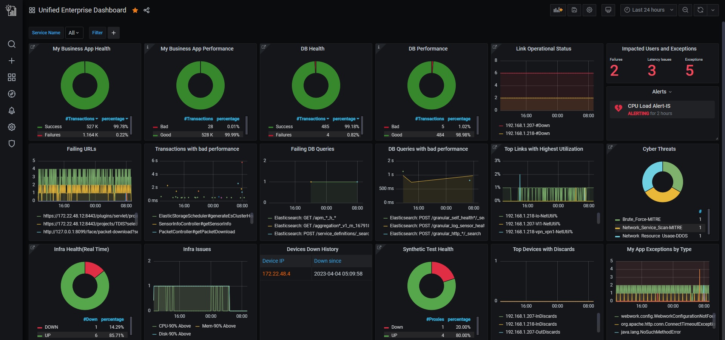Cycle view mode with the monitor icon

[x=608, y=10]
